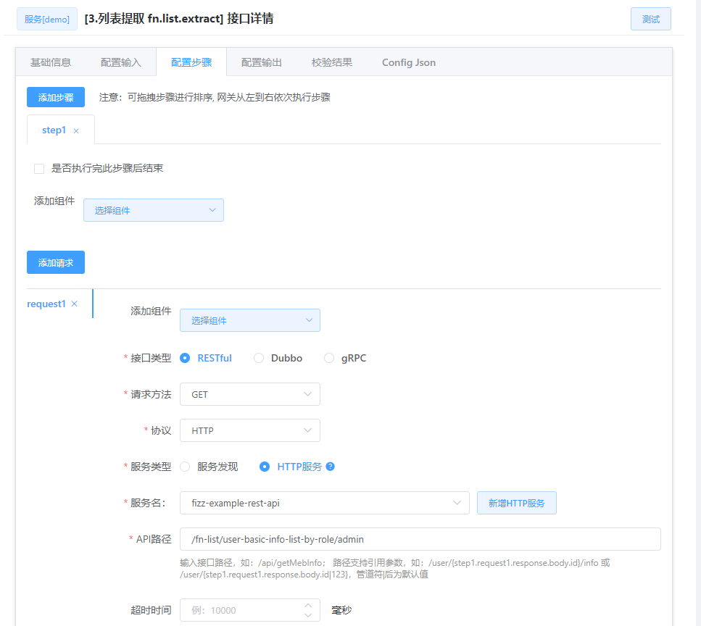View the 校验结果 tab
Screen dimensions: 701x626
coord(331,62)
